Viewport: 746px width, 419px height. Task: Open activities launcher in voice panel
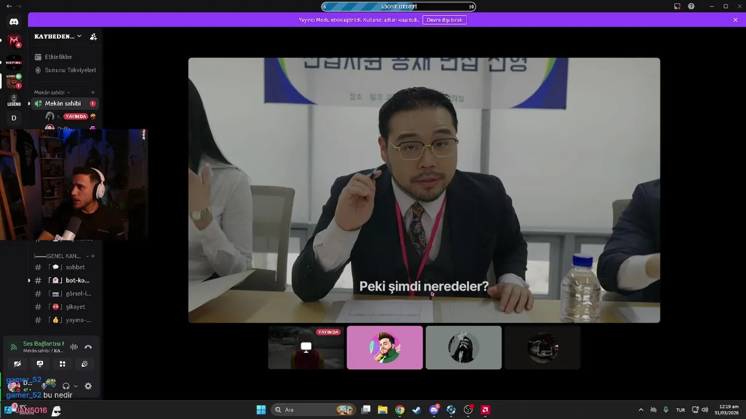[x=62, y=364]
